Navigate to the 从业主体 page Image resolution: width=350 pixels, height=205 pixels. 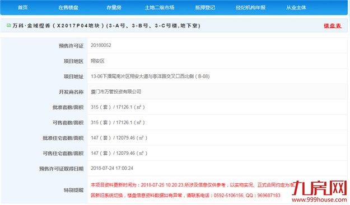(296, 7)
